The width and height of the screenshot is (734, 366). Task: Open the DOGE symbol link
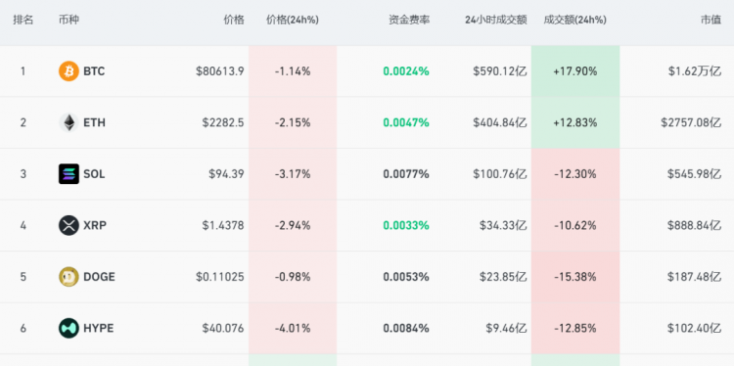tap(99, 277)
